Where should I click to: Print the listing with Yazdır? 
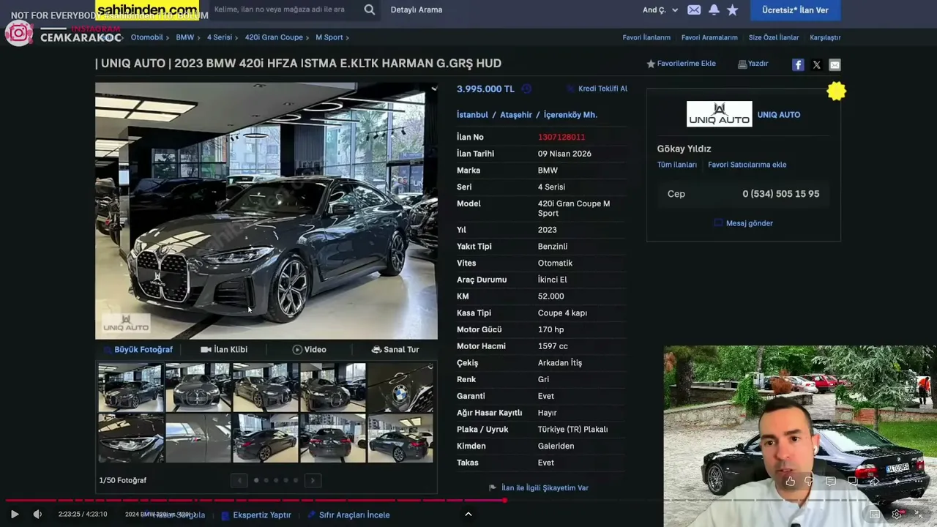tap(753, 64)
